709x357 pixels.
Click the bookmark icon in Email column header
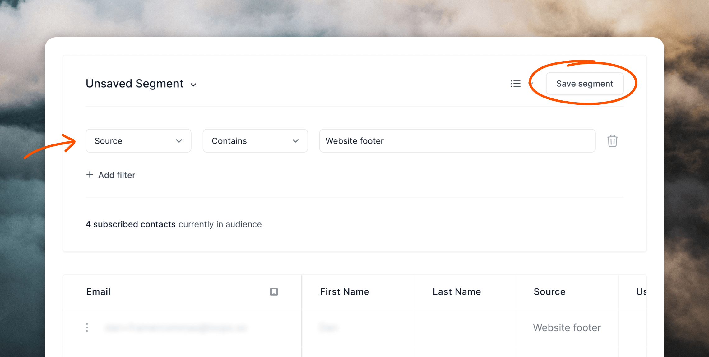(274, 291)
